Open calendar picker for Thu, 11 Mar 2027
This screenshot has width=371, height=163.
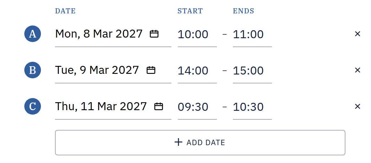point(159,106)
